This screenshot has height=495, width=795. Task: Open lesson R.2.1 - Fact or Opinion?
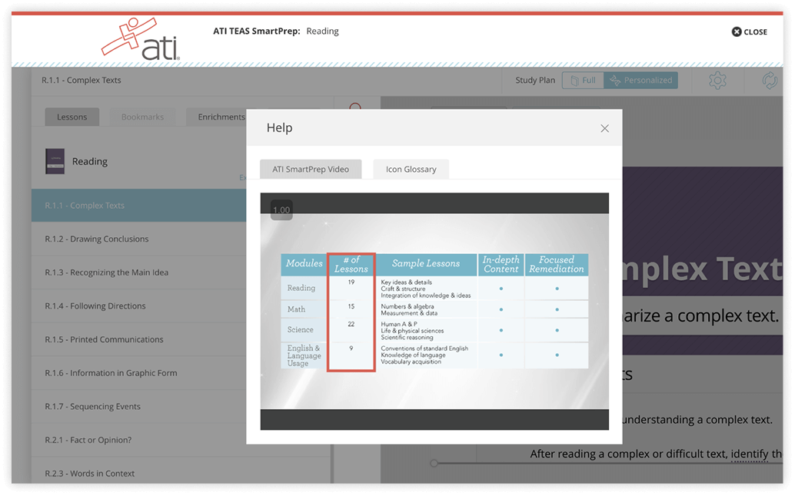click(x=88, y=440)
